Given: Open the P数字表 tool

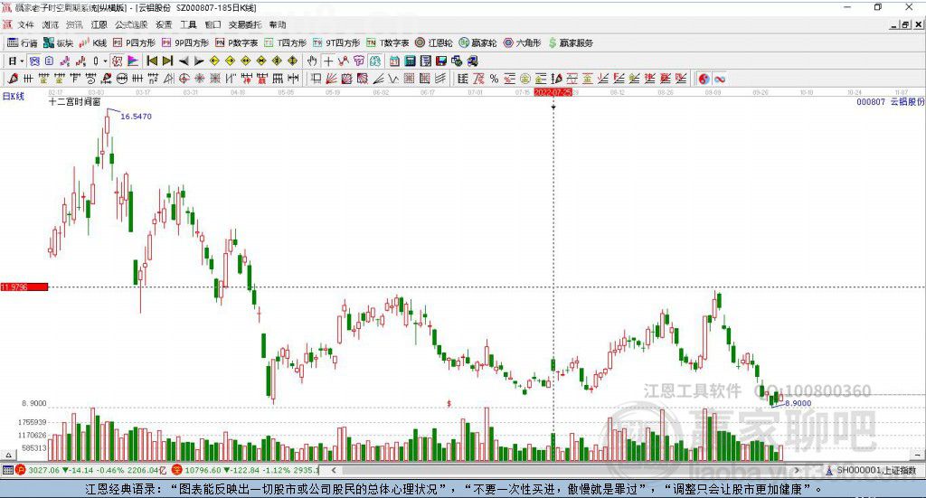Looking at the screenshot, I should pos(236,43).
